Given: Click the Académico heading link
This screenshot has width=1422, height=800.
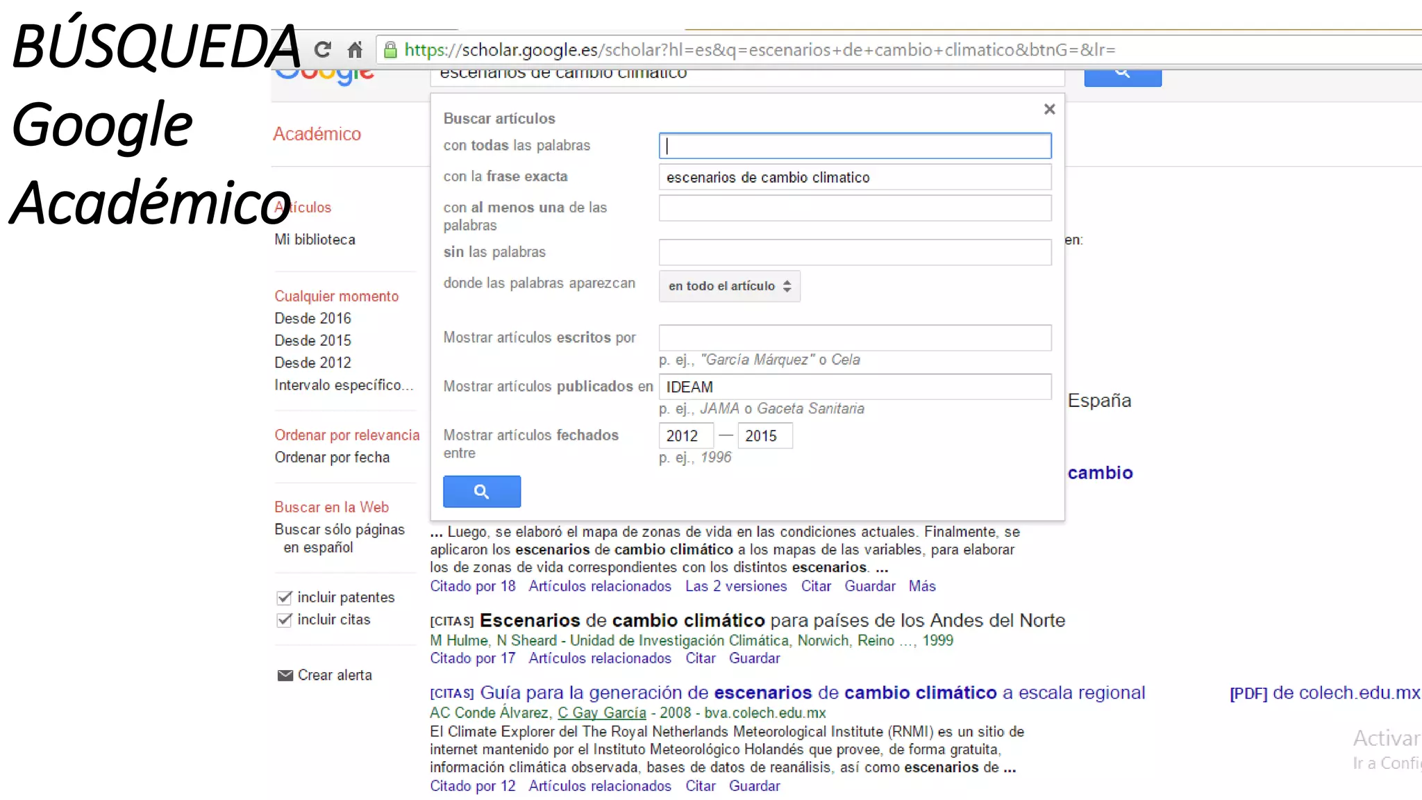Looking at the screenshot, I should [x=317, y=134].
